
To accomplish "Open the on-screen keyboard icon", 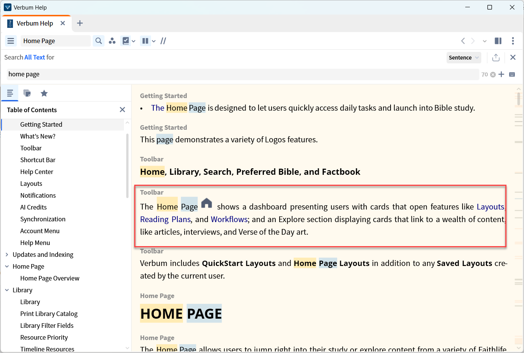I will pos(512,74).
